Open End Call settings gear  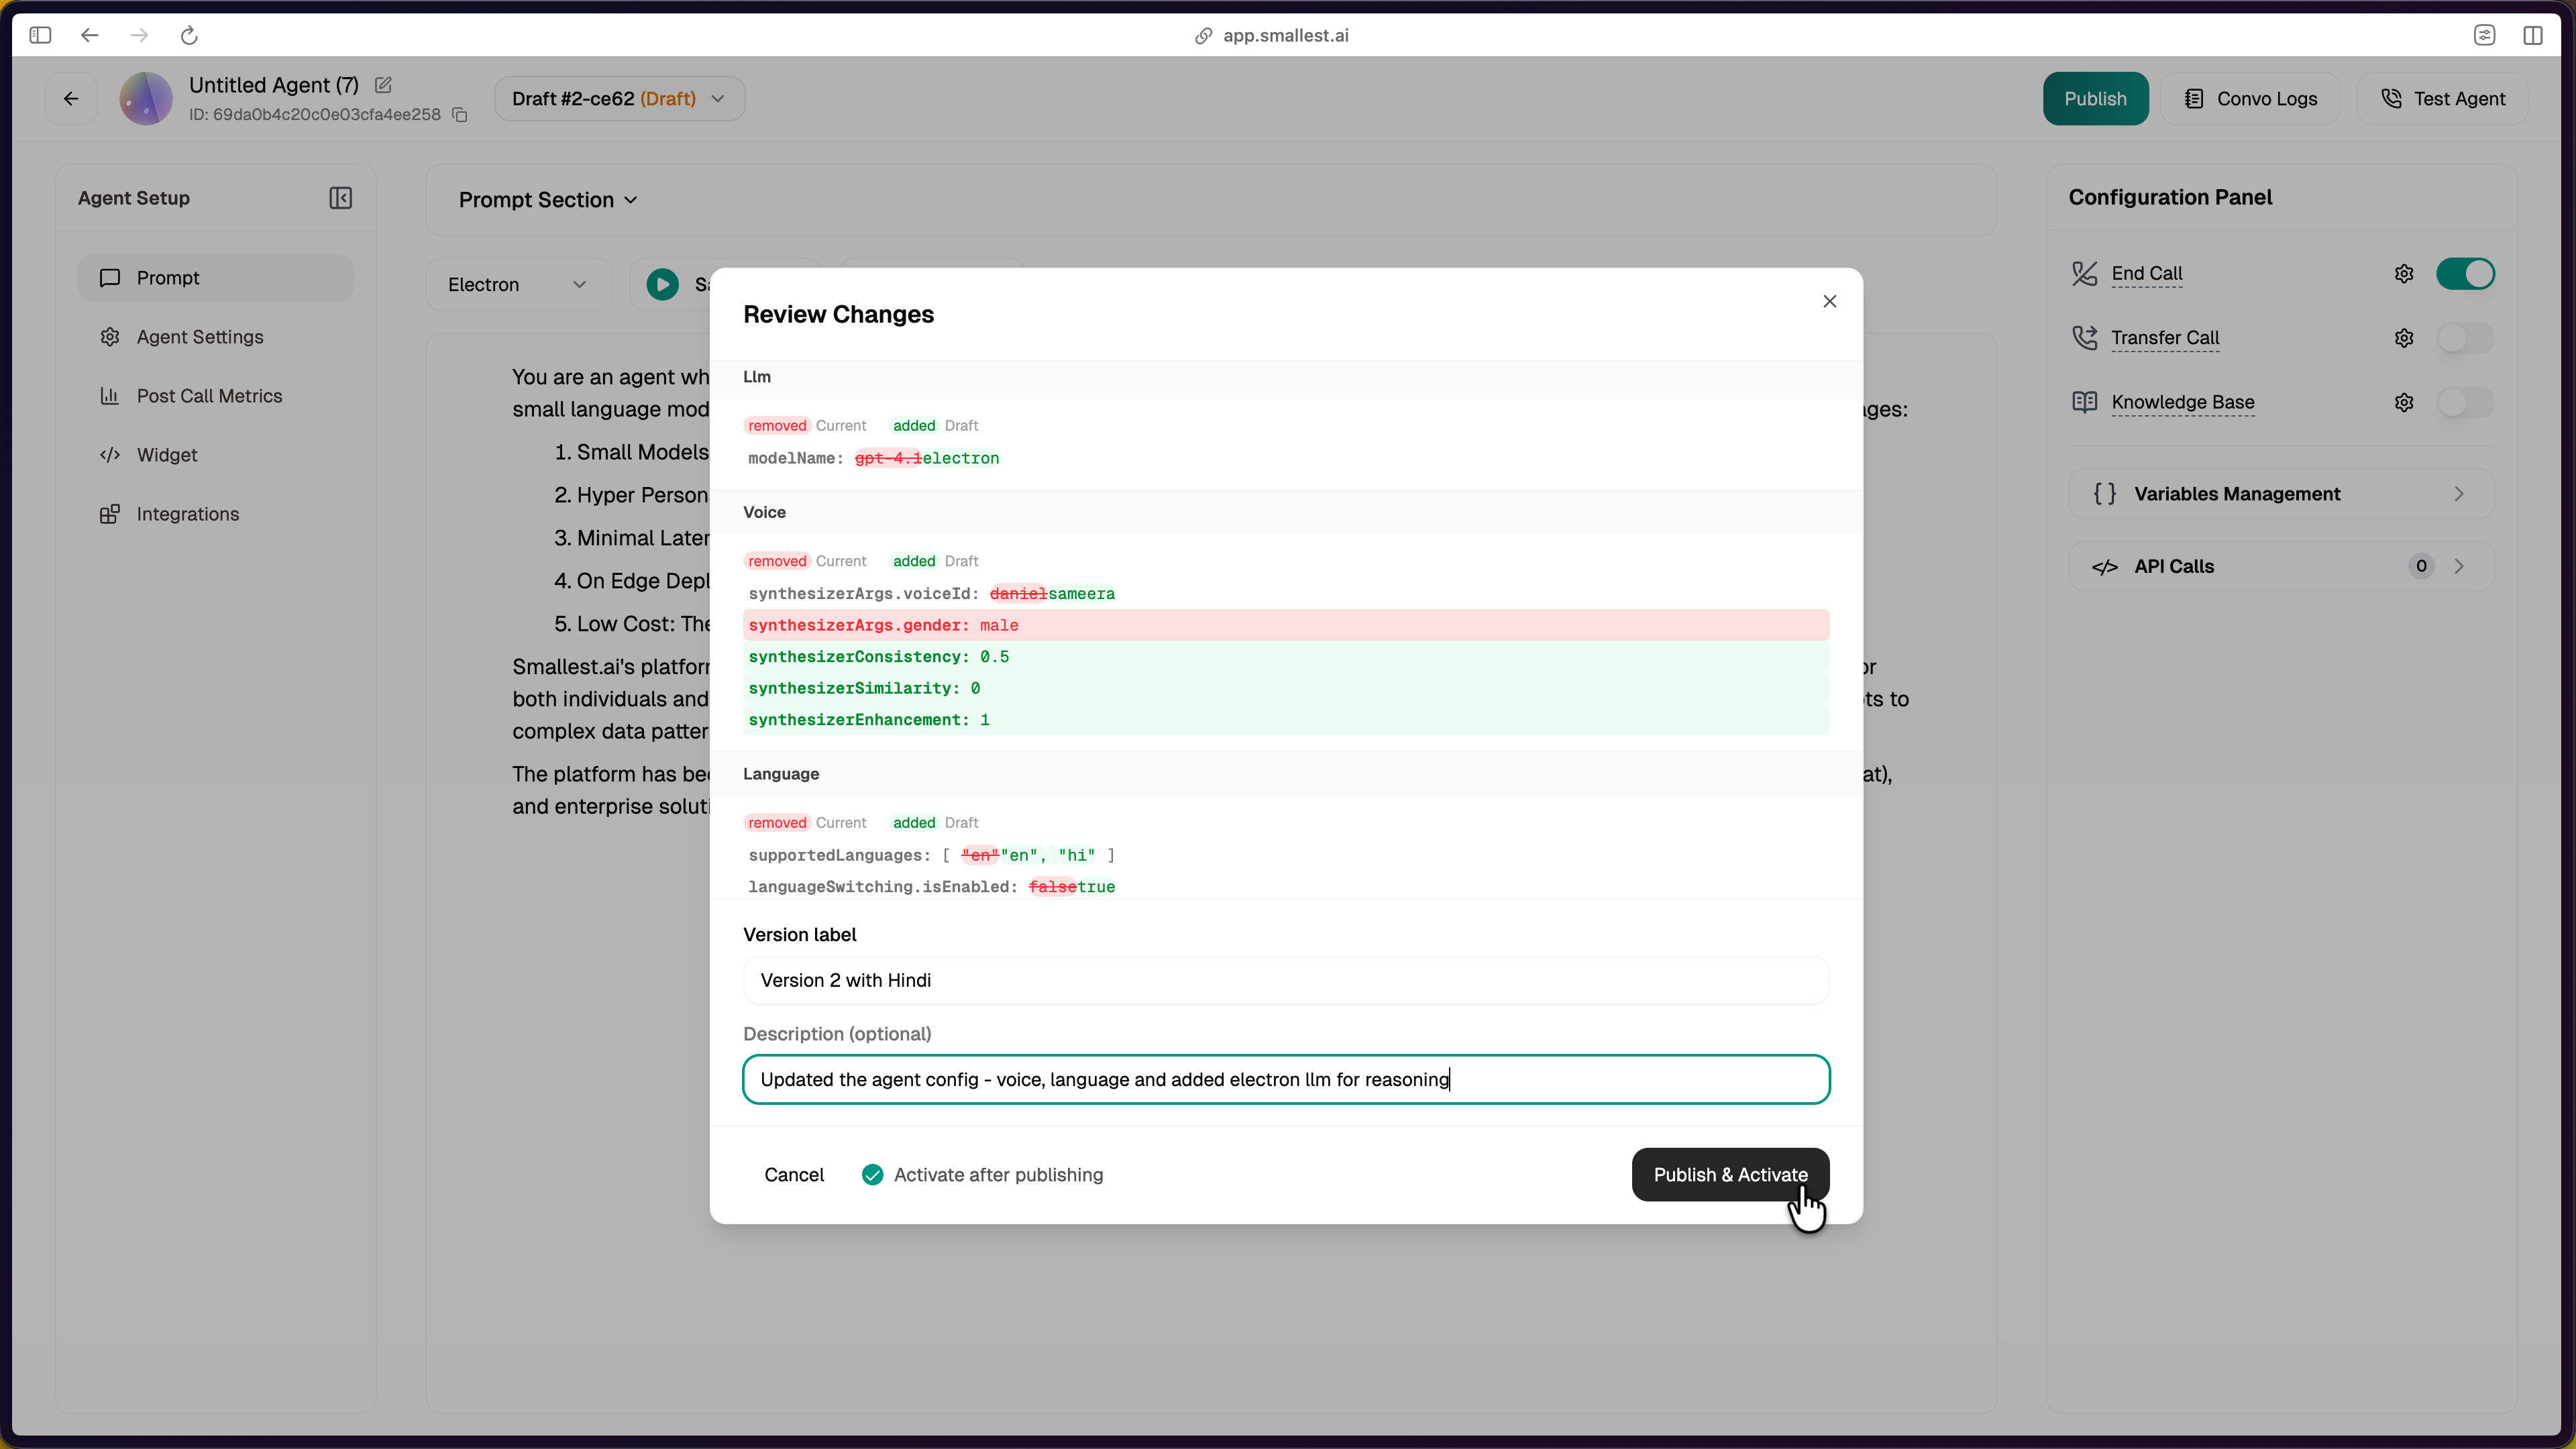coord(2404,274)
